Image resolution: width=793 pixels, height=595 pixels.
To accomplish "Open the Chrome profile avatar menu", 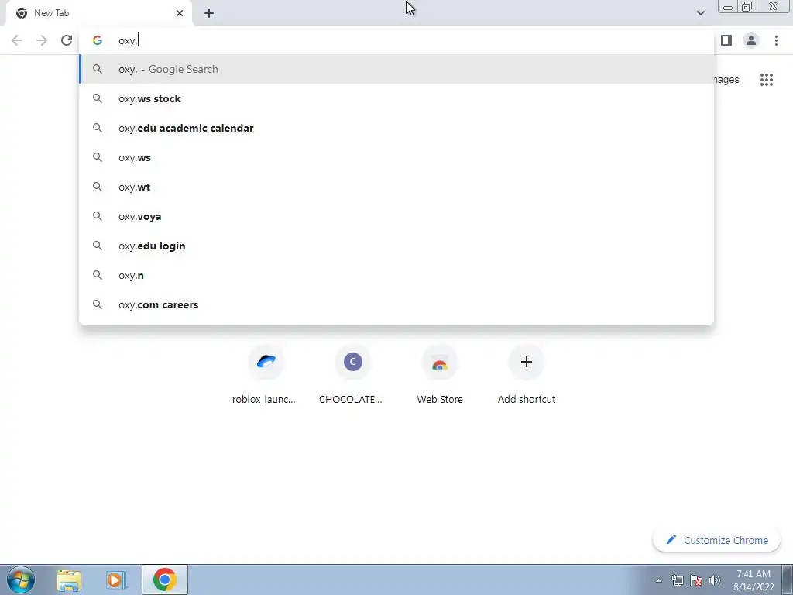I will click(x=751, y=40).
